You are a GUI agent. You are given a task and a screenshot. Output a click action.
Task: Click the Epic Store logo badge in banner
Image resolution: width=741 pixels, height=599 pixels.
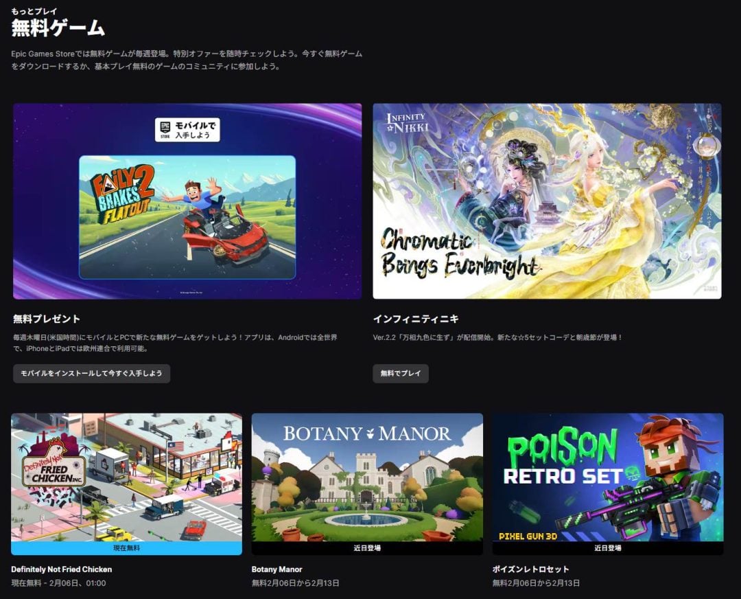pyautogui.click(x=165, y=129)
